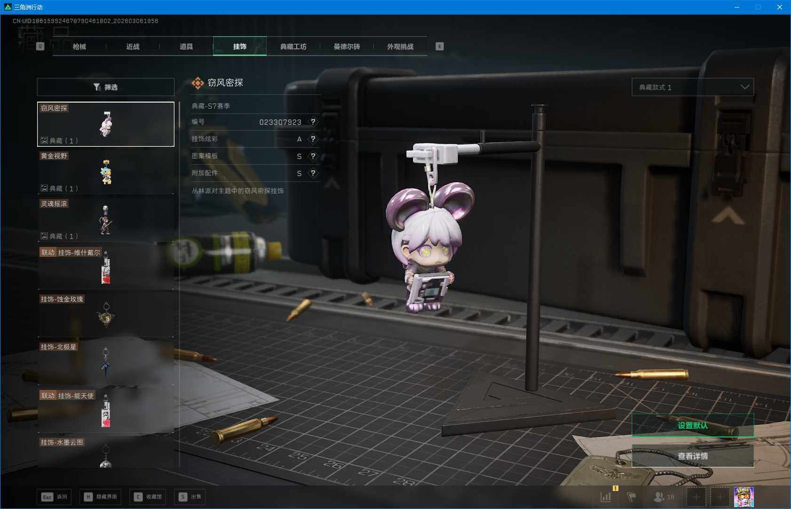Click the charm list scrollbar

179,115
